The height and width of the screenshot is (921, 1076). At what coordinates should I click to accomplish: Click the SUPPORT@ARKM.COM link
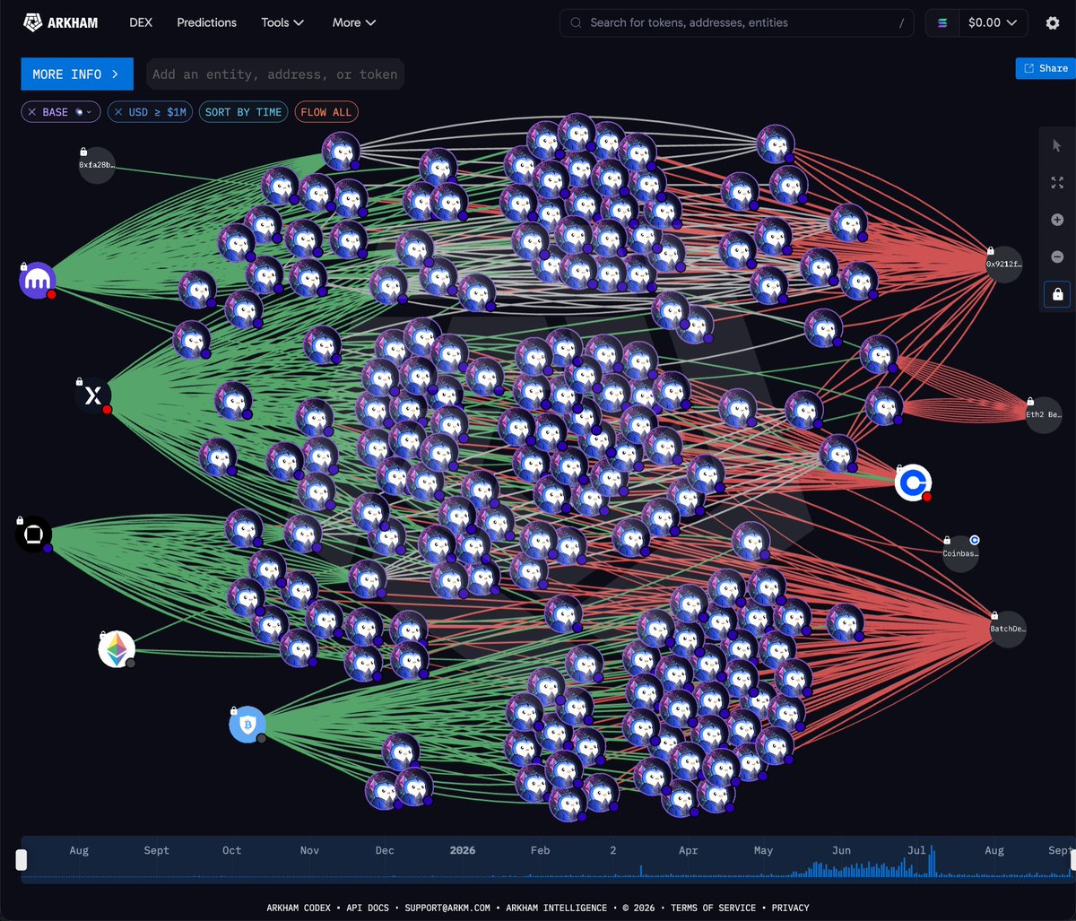447,908
